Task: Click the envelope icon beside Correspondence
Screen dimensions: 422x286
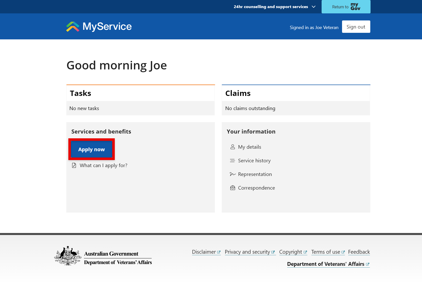Action: pyautogui.click(x=233, y=188)
